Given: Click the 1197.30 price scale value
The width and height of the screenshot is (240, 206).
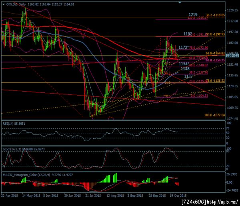Looking at the screenshot, I should pos(232,32).
